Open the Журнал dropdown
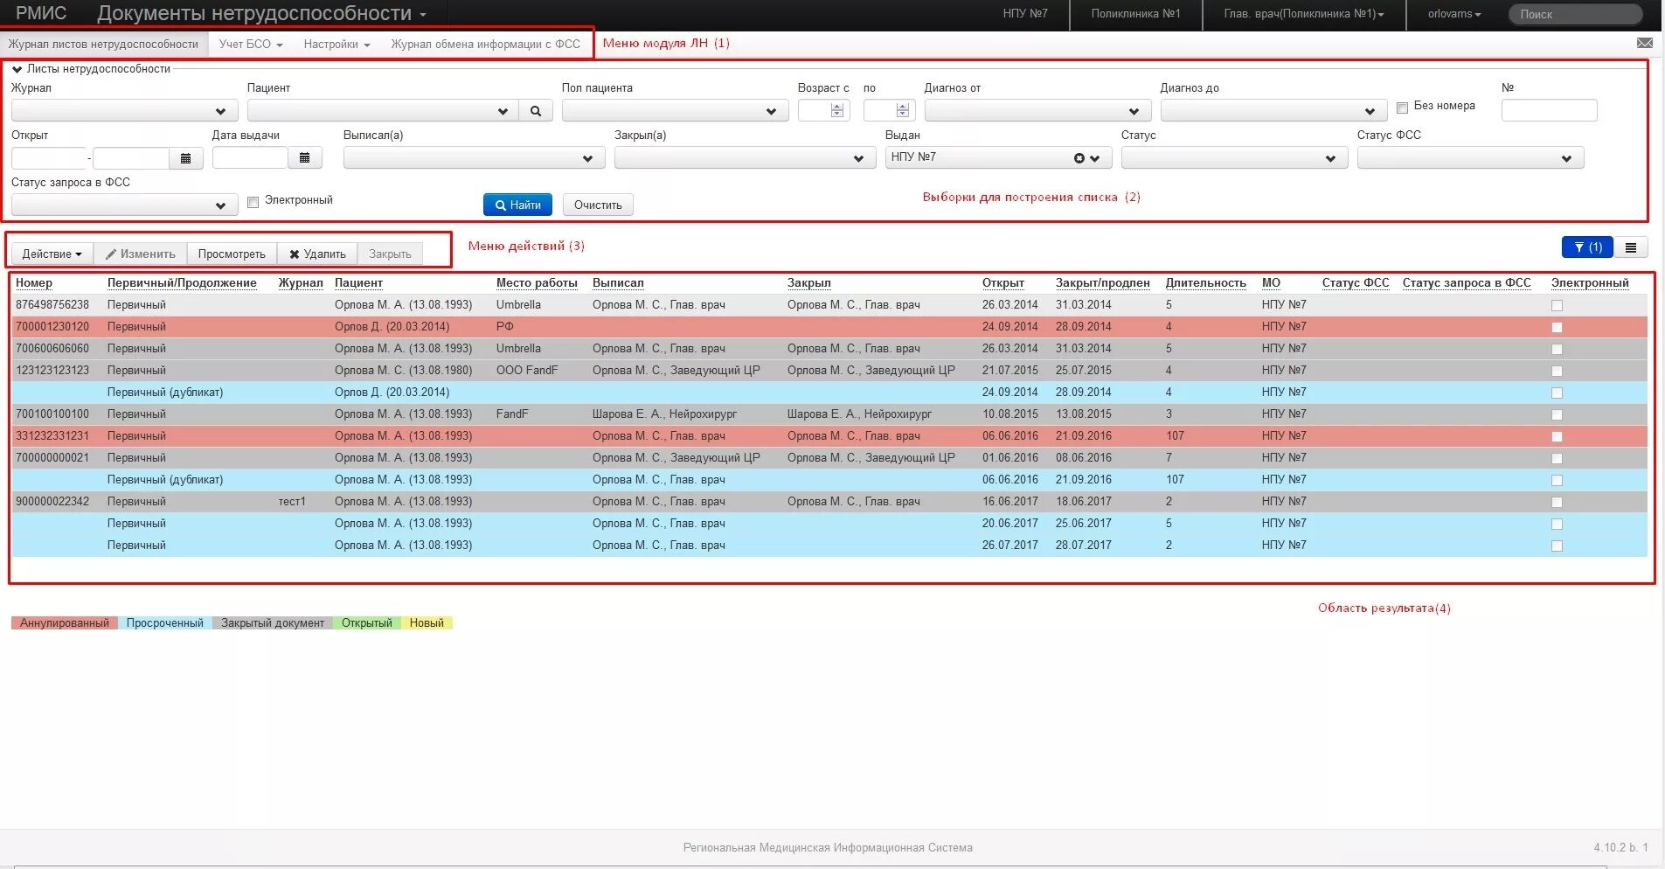The width and height of the screenshot is (1665, 869). 124,111
